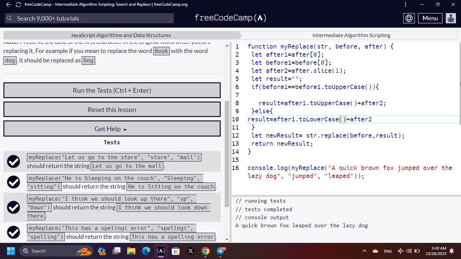Click line 12 str.replace code line
This screenshot has width=461, height=259.
click(328, 135)
